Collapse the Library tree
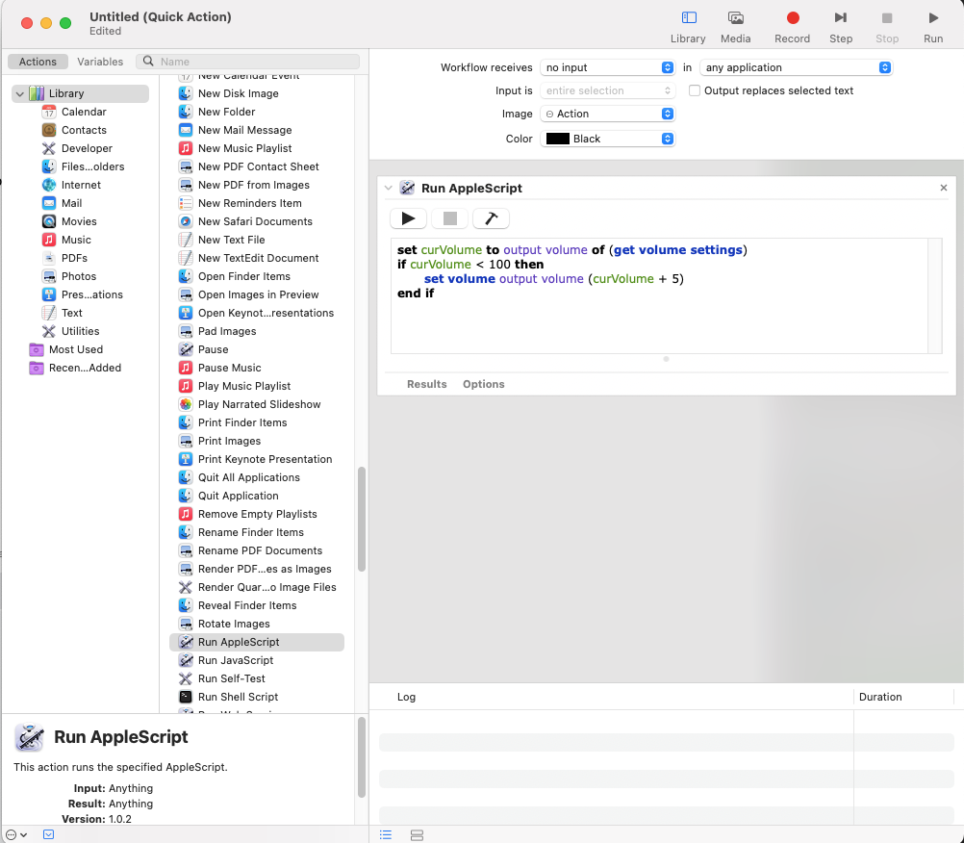The height and width of the screenshot is (843, 964). click(19, 93)
